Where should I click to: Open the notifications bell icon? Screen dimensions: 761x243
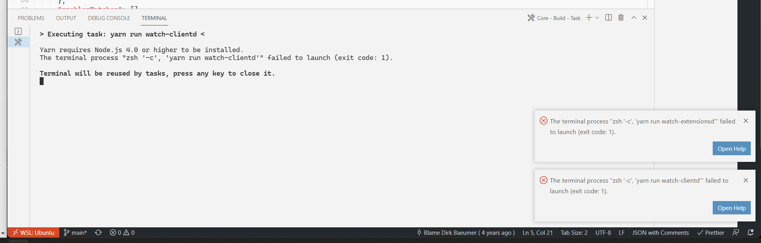[x=750, y=232]
